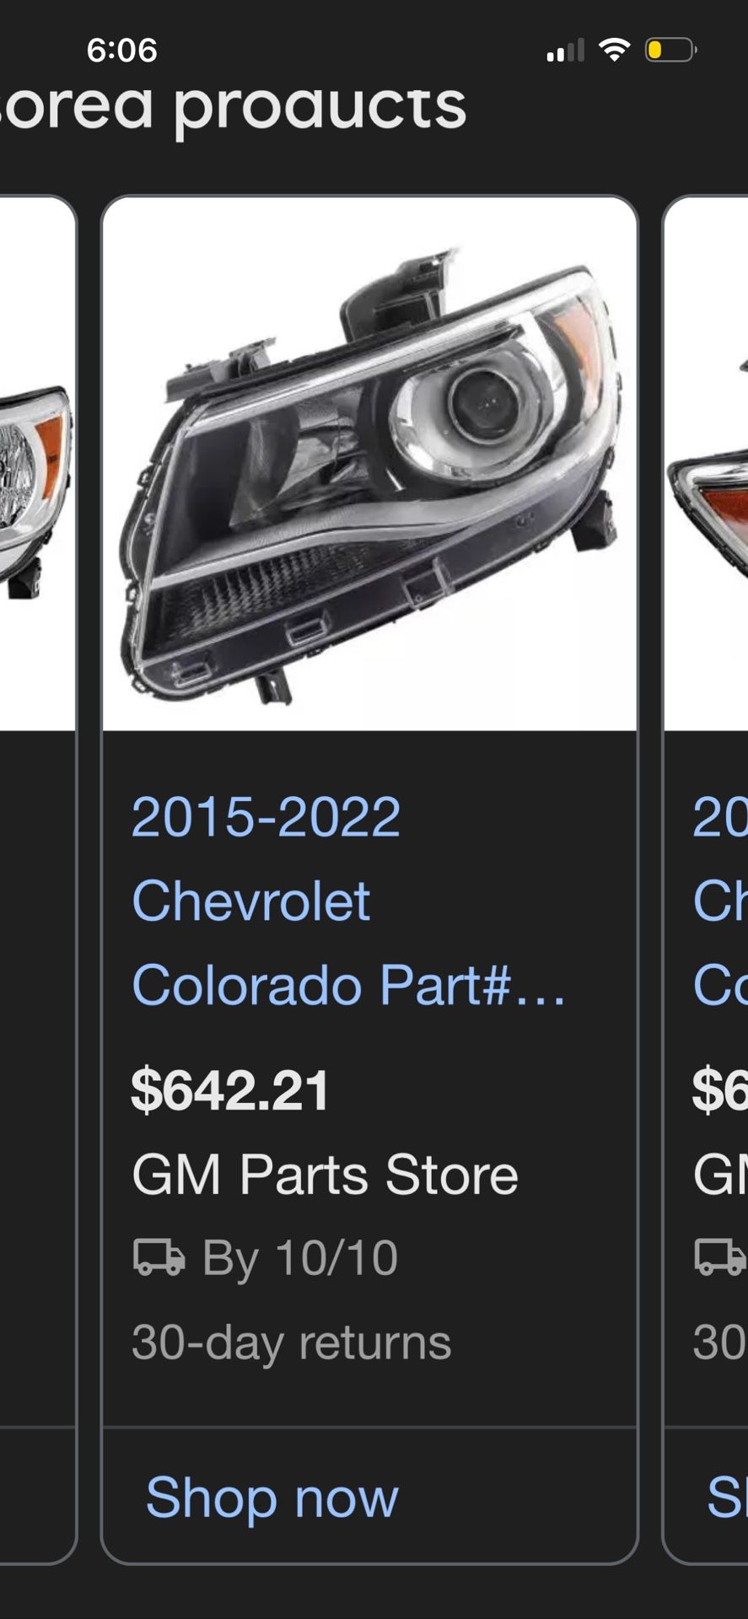Click the By 10/10 delivery date
Viewport: 748px width, 1619px height.
tap(300, 1258)
